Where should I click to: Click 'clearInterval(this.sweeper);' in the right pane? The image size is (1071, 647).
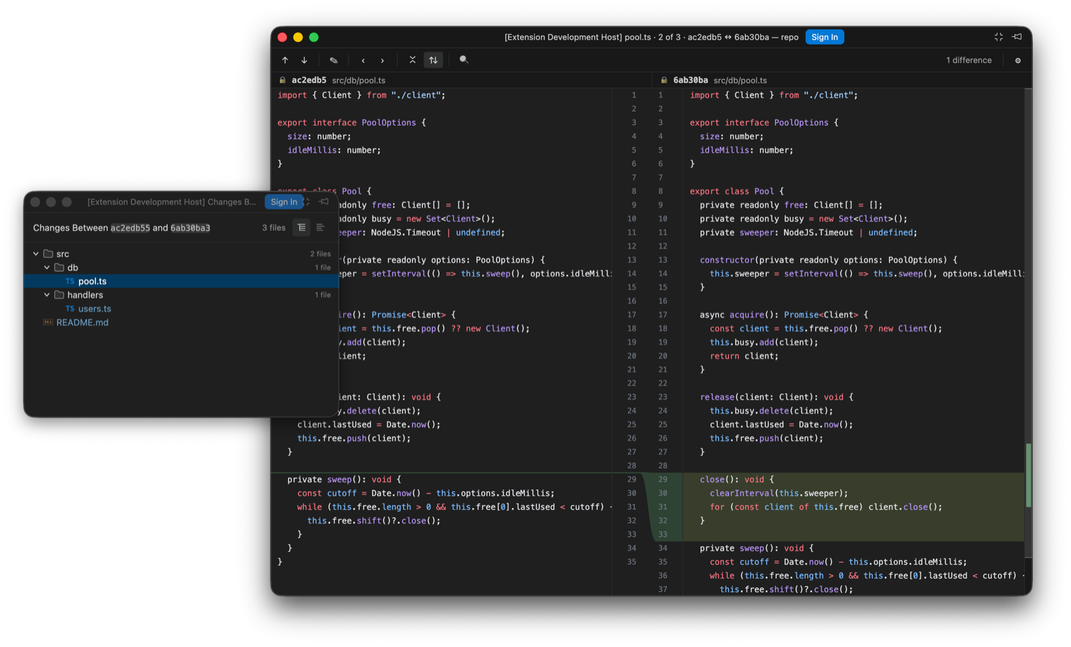pos(778,493)
